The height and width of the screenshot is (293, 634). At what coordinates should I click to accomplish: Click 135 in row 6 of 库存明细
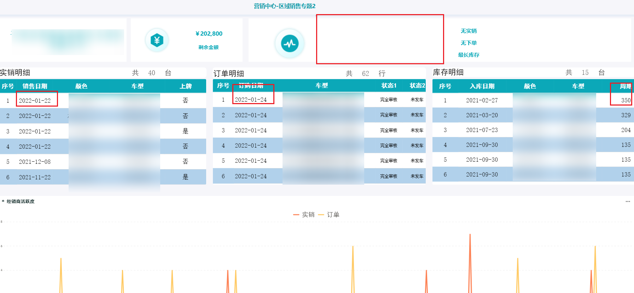626,174
